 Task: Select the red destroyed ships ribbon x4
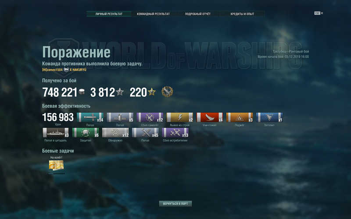tap(210, 117)
